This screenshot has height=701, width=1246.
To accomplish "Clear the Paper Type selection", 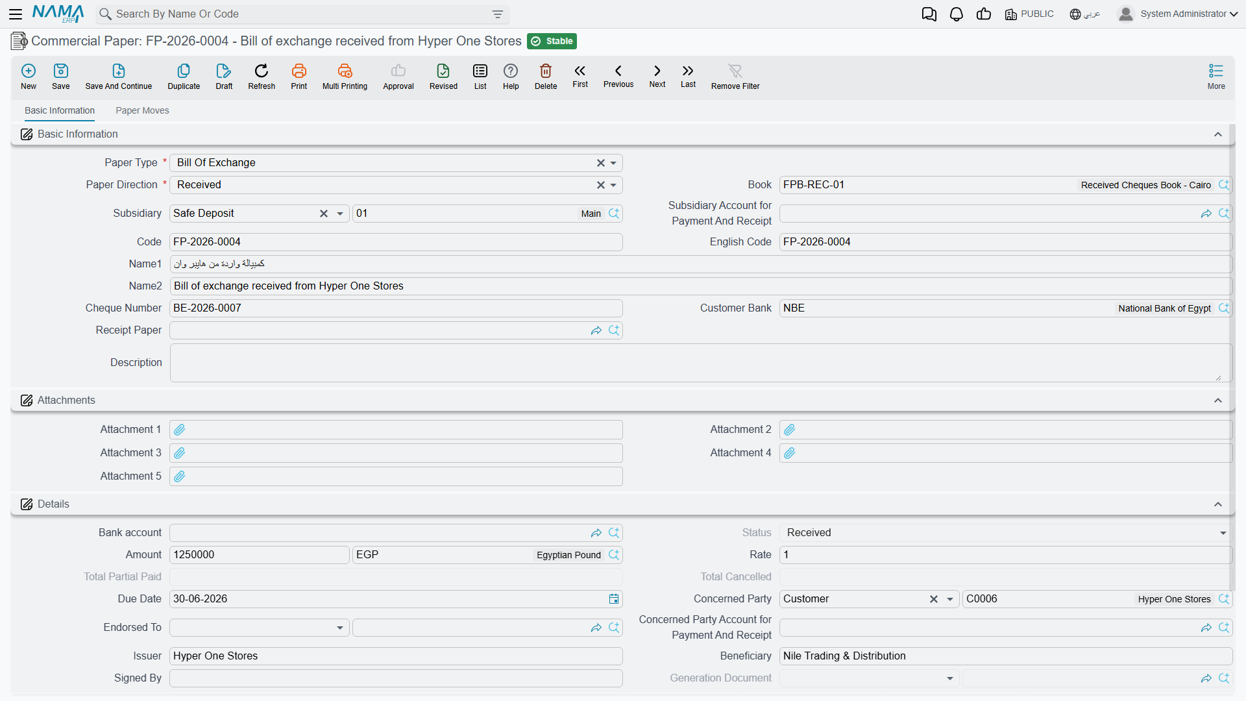I will pos(601,163).
